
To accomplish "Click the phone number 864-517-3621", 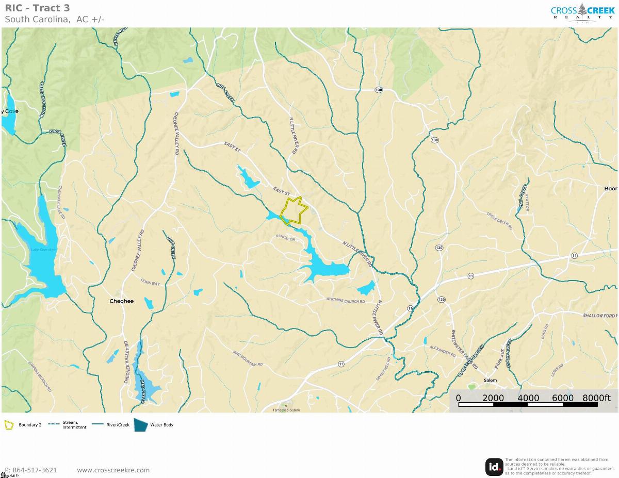I will pyautogui.click(x=31, y=470).
